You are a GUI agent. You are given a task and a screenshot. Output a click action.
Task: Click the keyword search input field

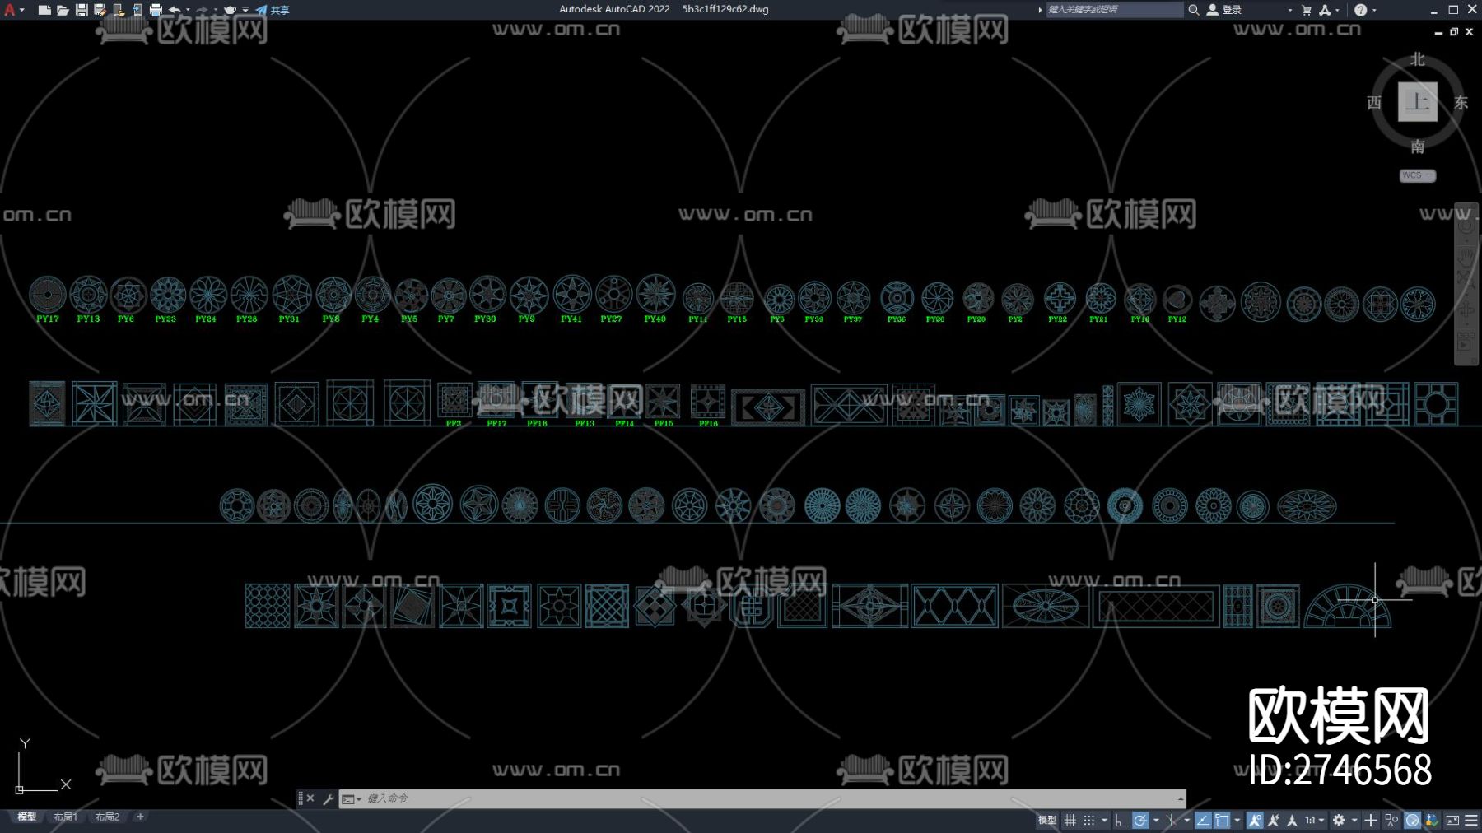[1114, 10]
